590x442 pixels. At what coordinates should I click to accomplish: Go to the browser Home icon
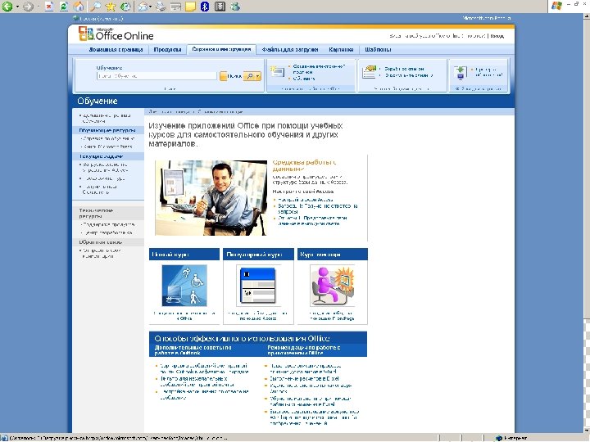point(79,6)
